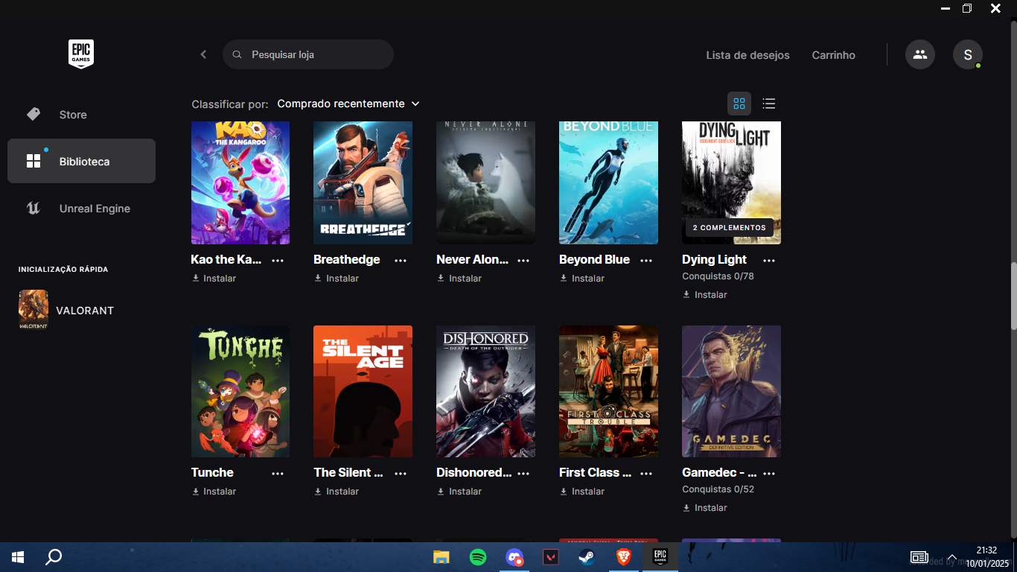Image resolution: width=1017 pixels, height=572 pixels.
Task: Open Lista de desejos
Action: (x=747, y=55)
